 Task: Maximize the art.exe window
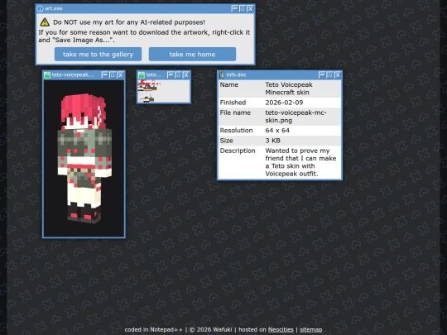point(243,9)
